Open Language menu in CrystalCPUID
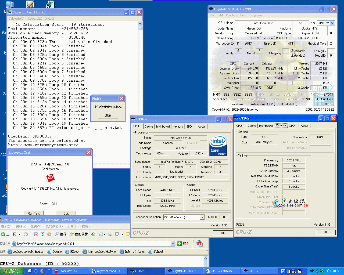The width and height of the screenshot is (344, 275). tap(255, 15)
